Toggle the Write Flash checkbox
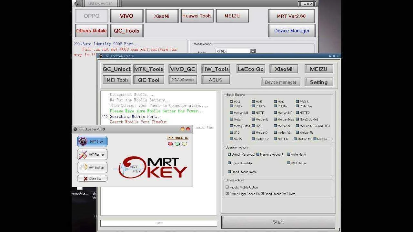Screen dimensions: 413x232 288,154
